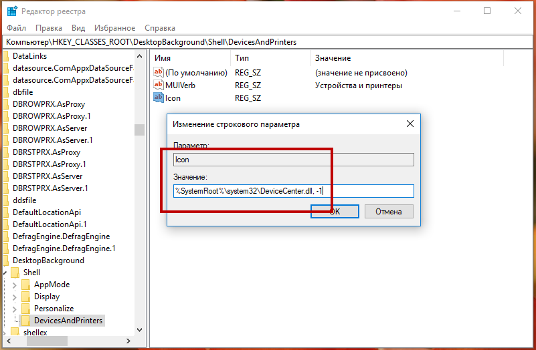Select the DBRSTPRX.AsProxy key
This screenshot has height=350, width=536.
(46, 152)
